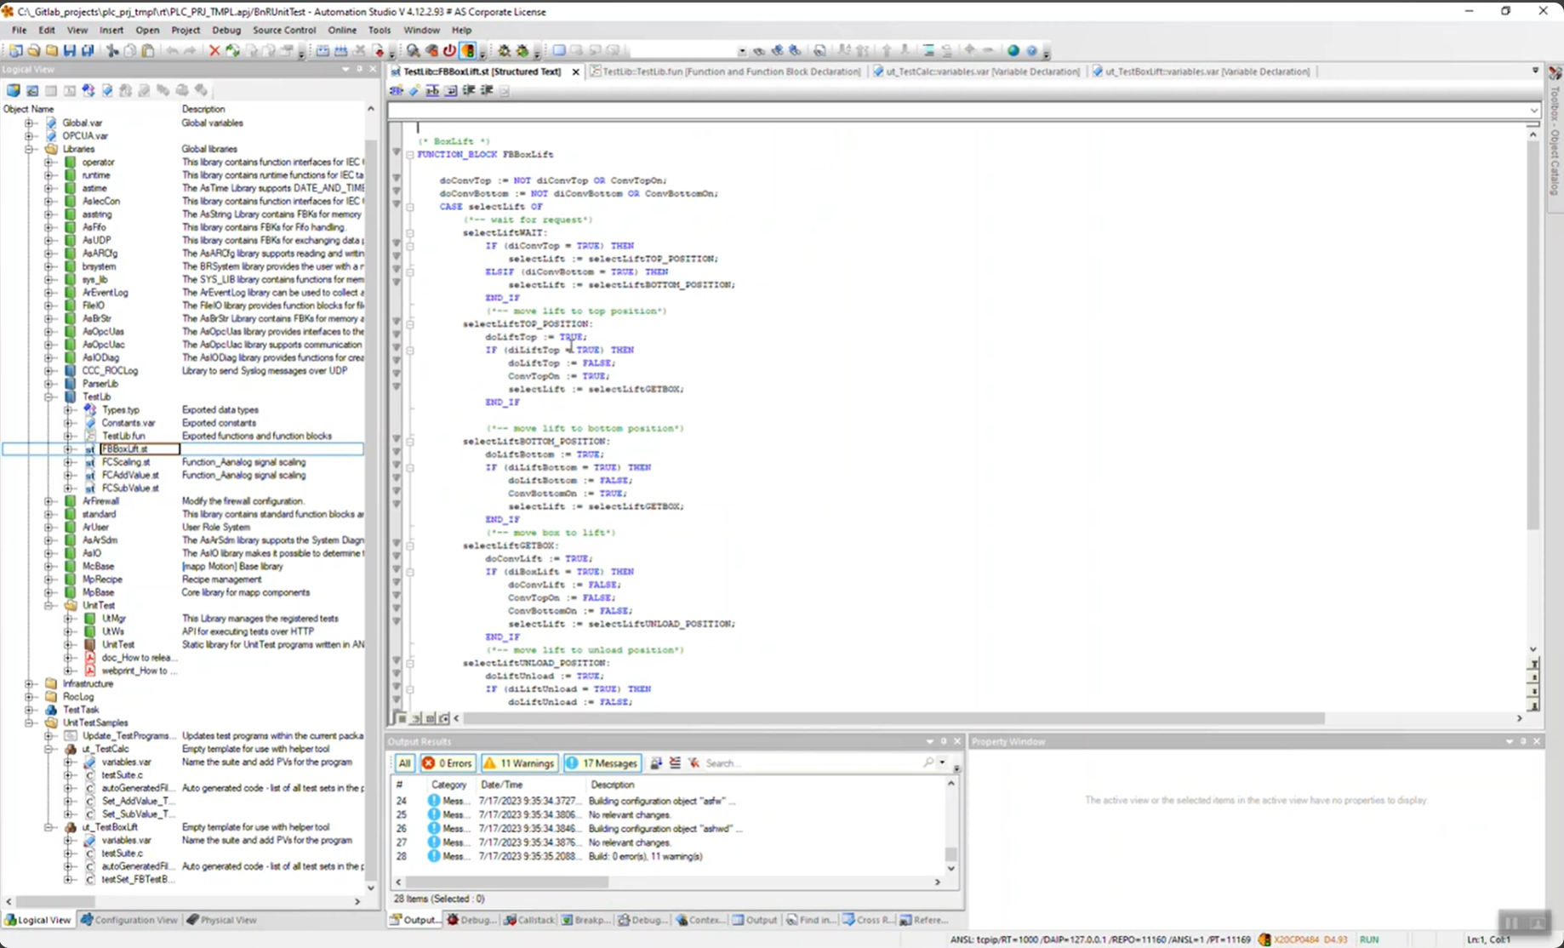This screenshot has width=1564, height=948.
Task: Open the Cross Reference bottom tab
Action: [x=868, y=920]
